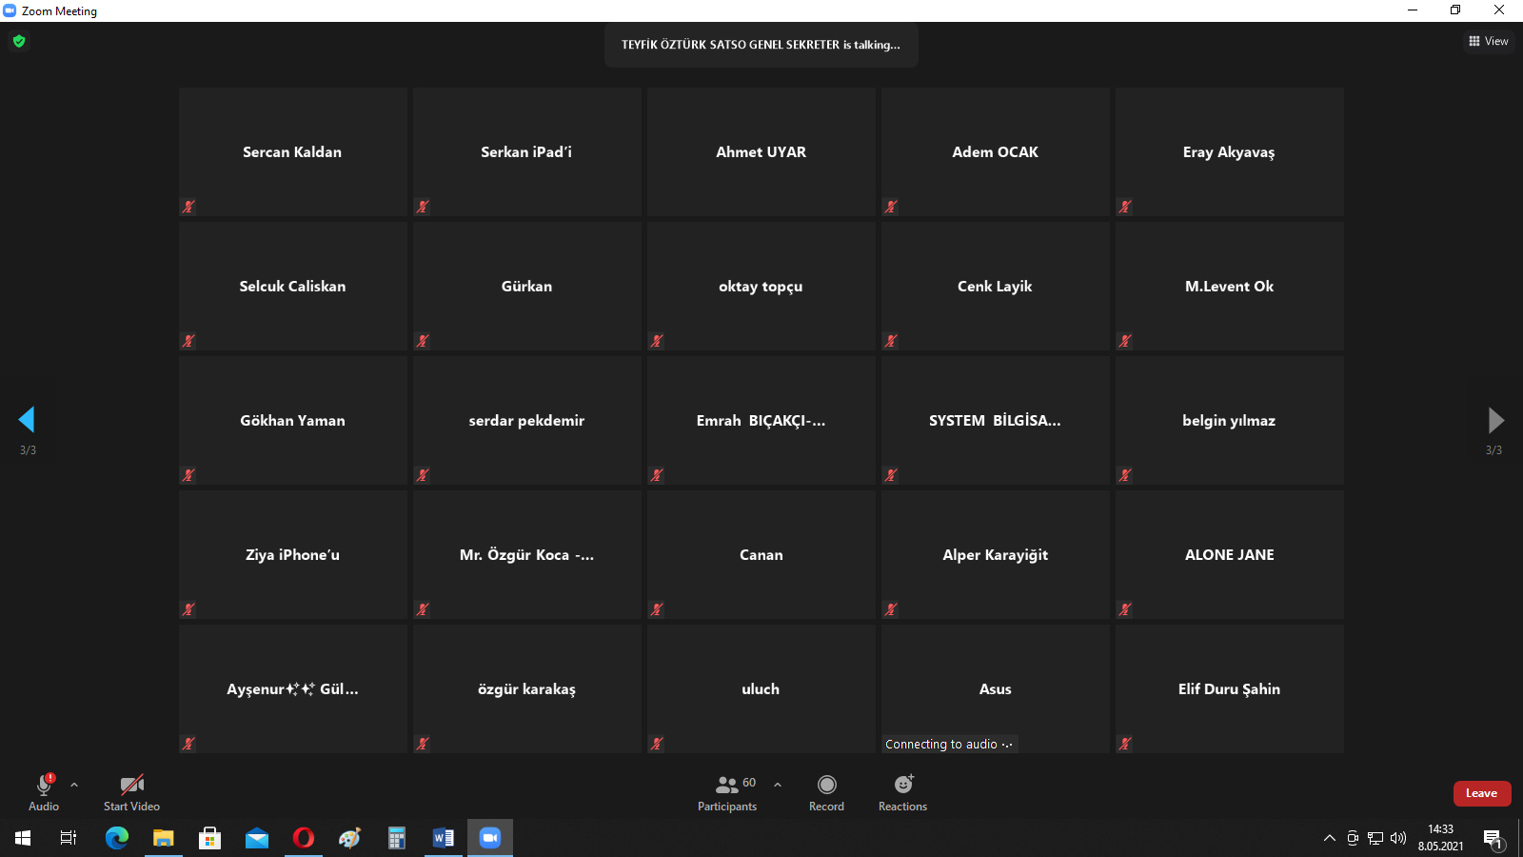Image resolution: width=1523 pixels, height=857 pixels.
Task: Open the Reactions menu
Action: [902, 792]
